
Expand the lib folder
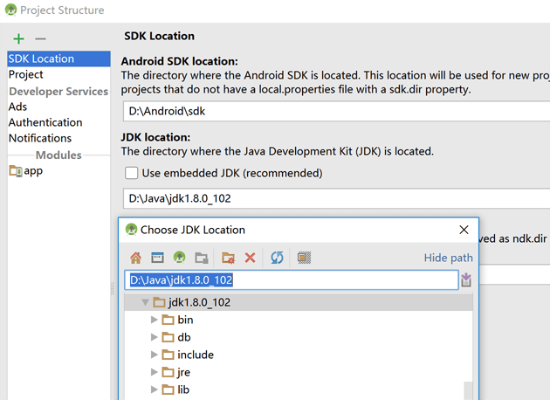tap(154, 390)
